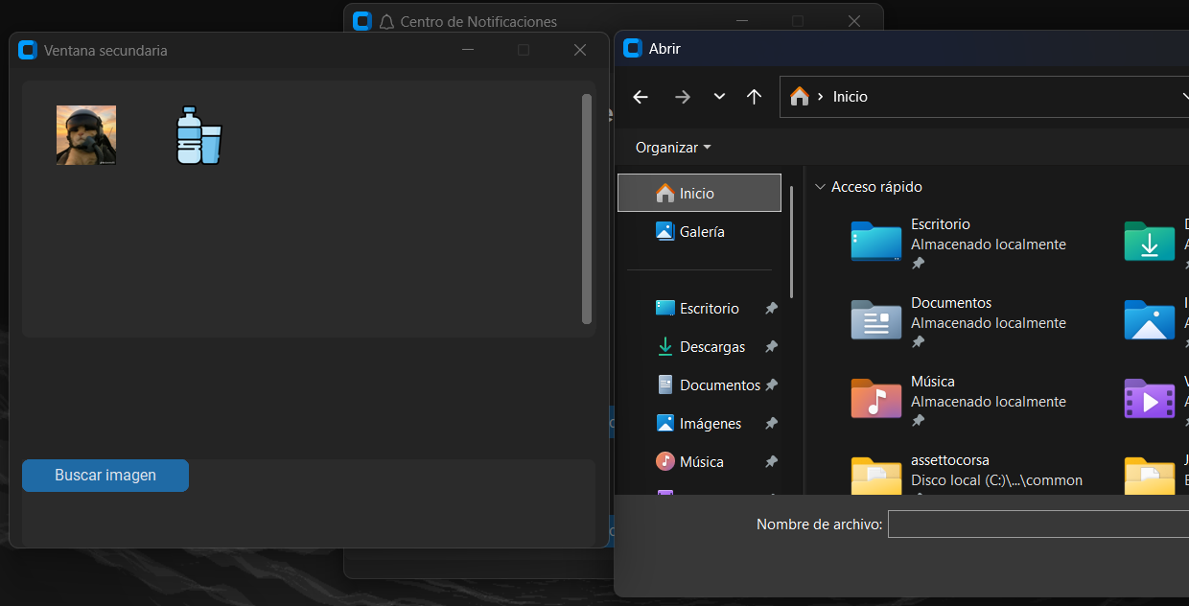The height and width of the screenshot is (606, 1189).
Task: Open recent locations dropdown chevron
Action: [x=719, y=97]
